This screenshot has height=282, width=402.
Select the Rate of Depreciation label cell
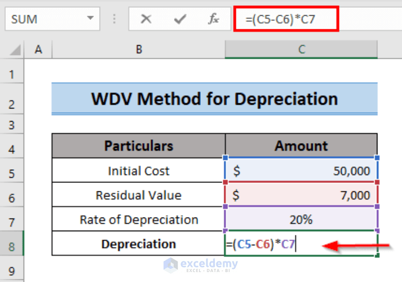[139, 219]
